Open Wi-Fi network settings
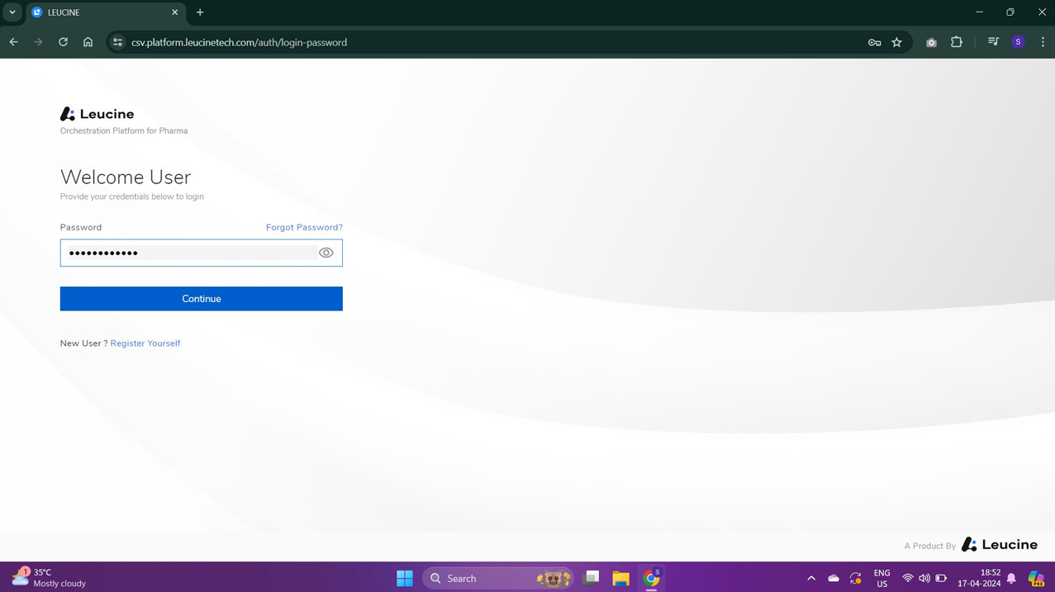Viewport: 1055px width, 592px height. [x=907, y=578]
